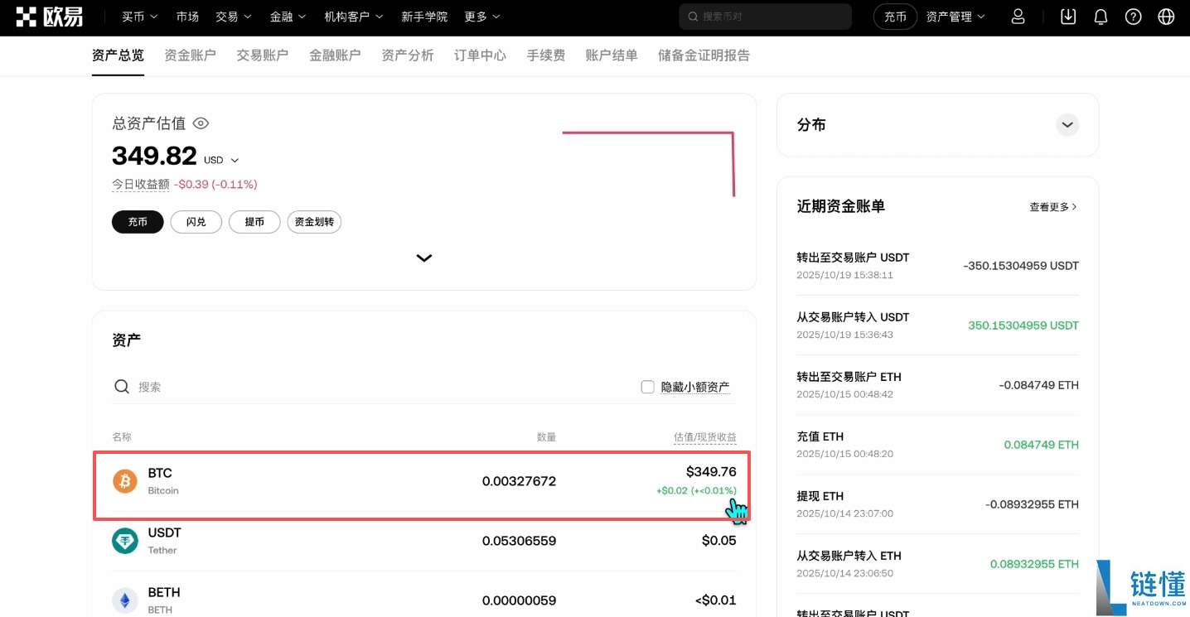1190x617 pixels.
Task: Open the language globe icon
Action: 1166,17
